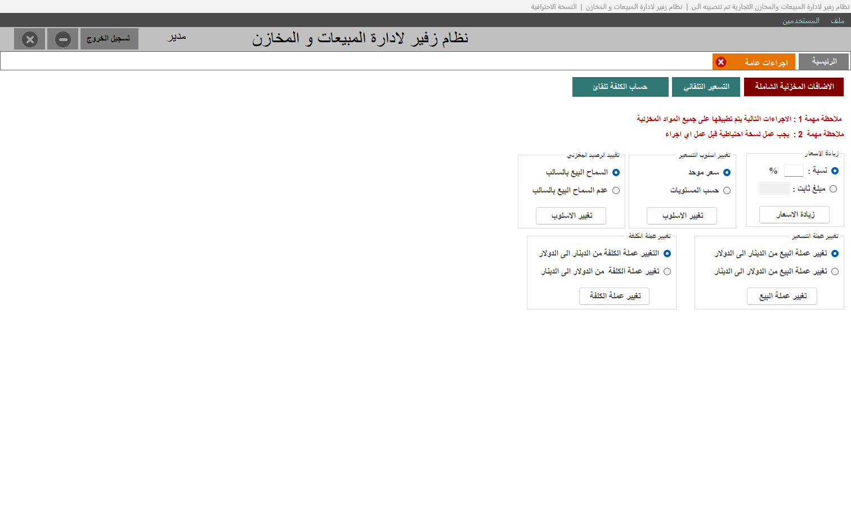Screen dimensions: 851x507
Task: Close the إجراءات عامة tab with red X
Action: (721, 62)
